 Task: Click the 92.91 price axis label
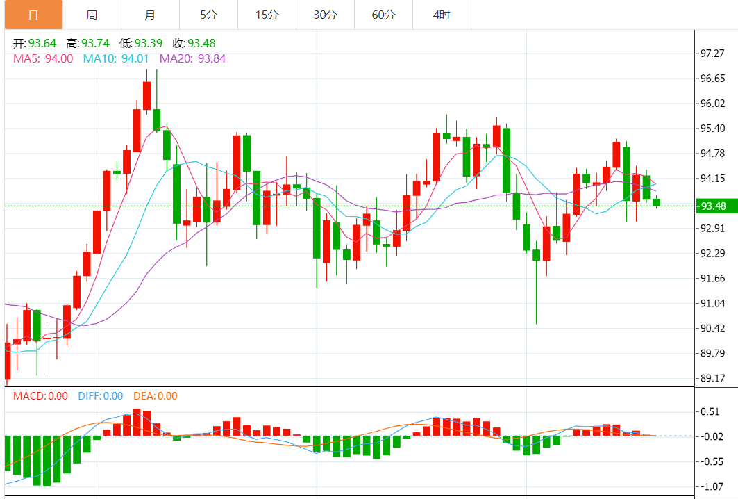coord(712,228)
